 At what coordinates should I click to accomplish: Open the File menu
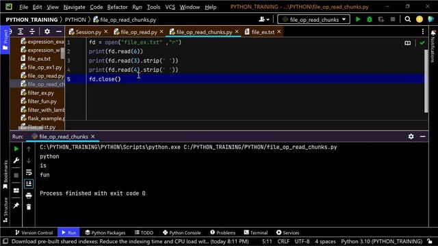[x=23, y=7]
